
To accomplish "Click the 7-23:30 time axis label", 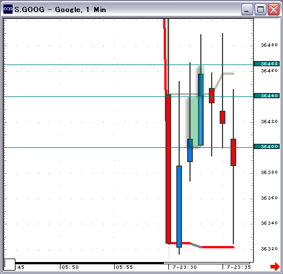I will click(185, 267).
